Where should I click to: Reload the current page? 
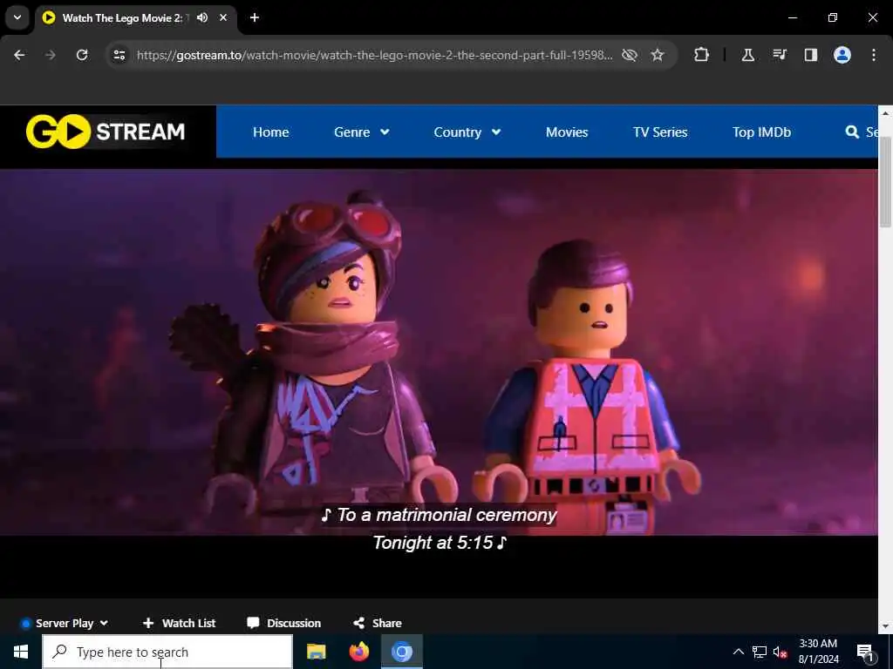pos(82,55)
